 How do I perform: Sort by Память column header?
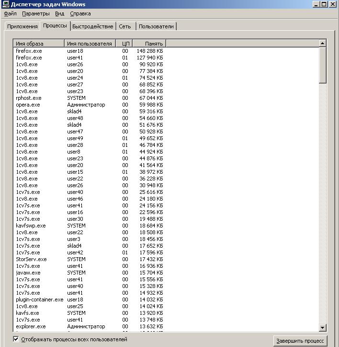(149, 44)
